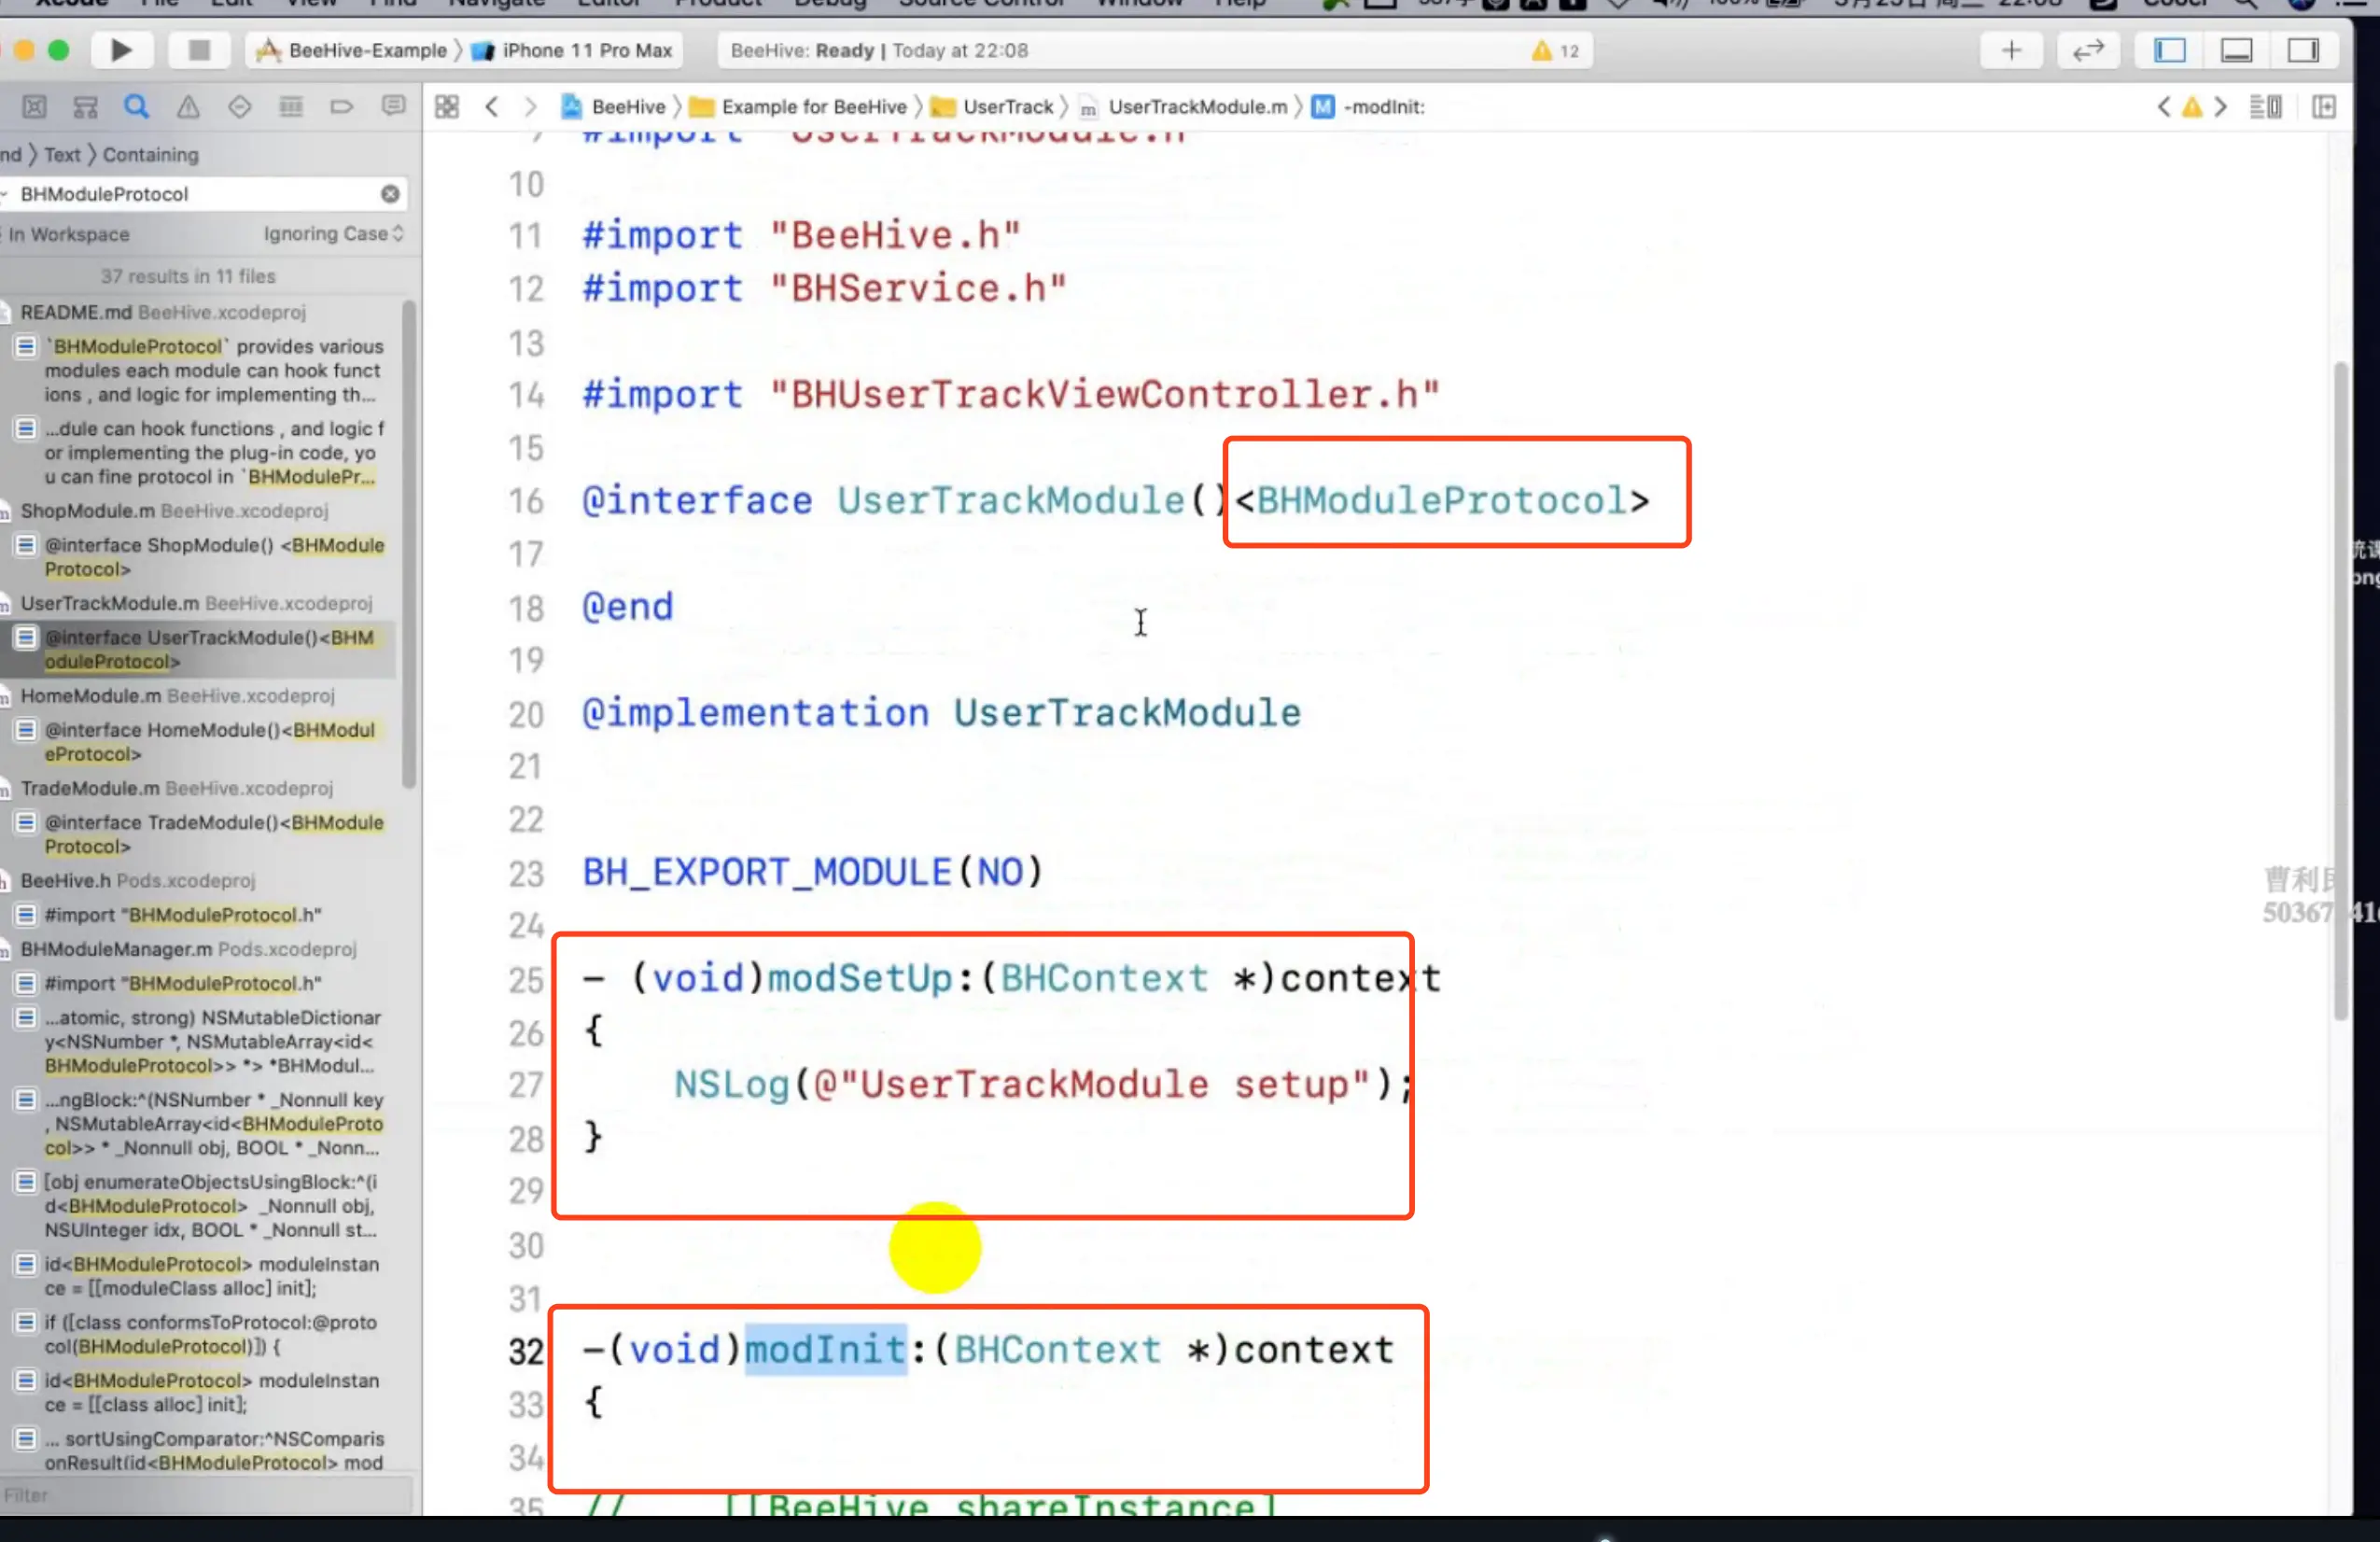Toggle the left Navigator panel
Screen dimensions: 2380x1542
tap(2169, 50)
